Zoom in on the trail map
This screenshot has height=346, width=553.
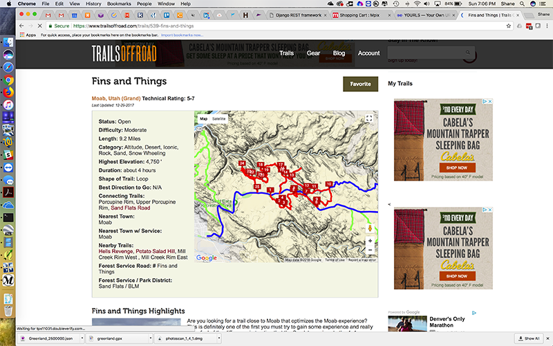pos(370,241)
